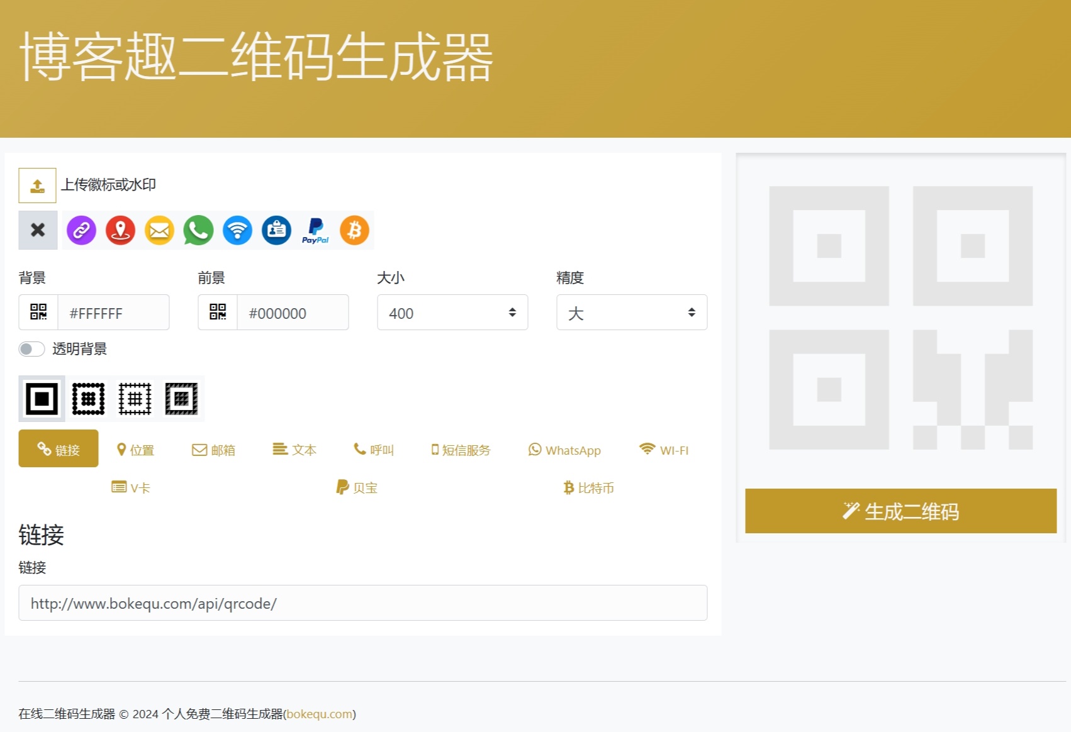The width and height of the screenshot is (1071, 732).
Task: Choose the striped shaded QR pattern style
Action: 181,399
